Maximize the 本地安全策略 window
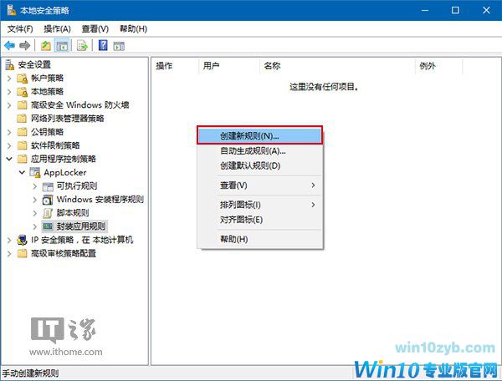 coord(455,10)
